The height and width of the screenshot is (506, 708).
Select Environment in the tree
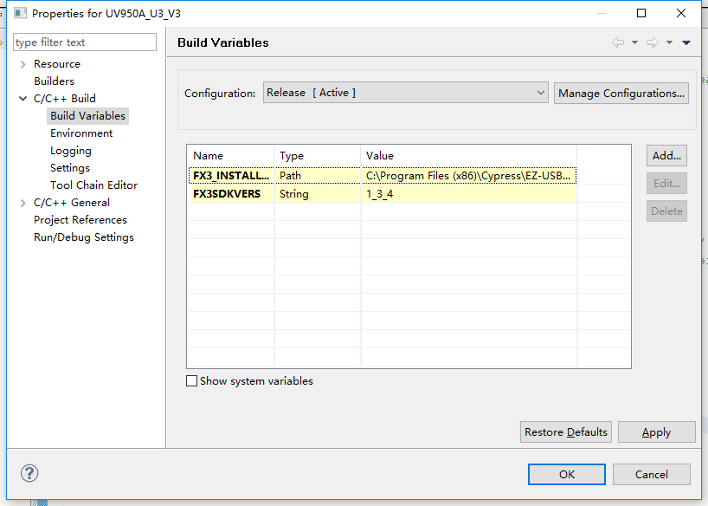(81, 133)
